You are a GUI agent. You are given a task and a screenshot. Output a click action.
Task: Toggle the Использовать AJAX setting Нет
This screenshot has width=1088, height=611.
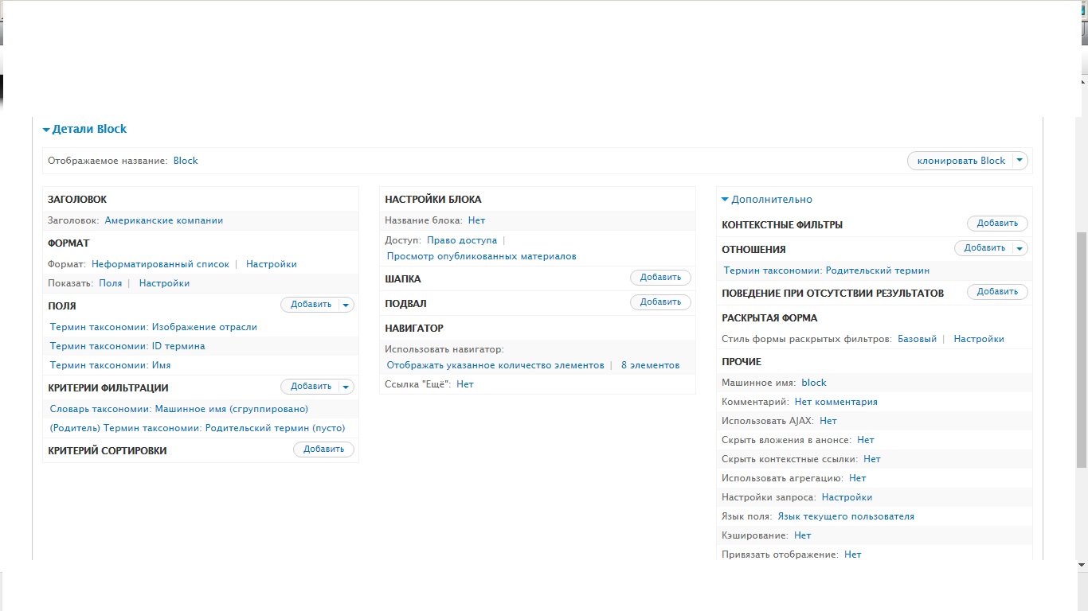(x=828, y=421)
